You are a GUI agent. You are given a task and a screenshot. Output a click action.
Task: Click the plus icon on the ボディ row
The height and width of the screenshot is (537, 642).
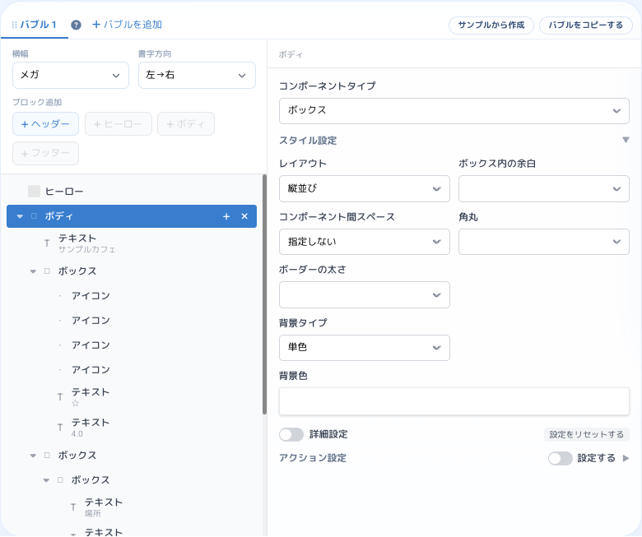click(226, 216)
